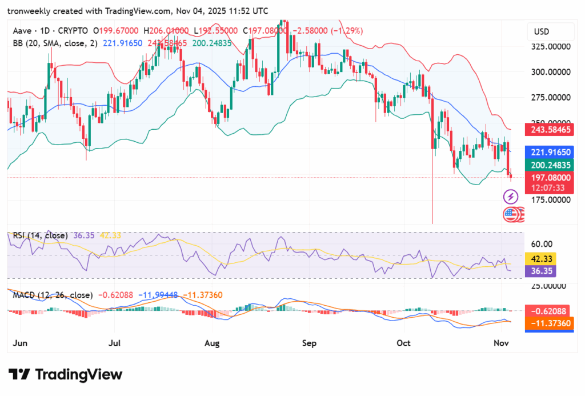Select the Aave 1D CRYPTO symbol title
The width and height of the screenshot is (585, 396).
coord(50,30)
